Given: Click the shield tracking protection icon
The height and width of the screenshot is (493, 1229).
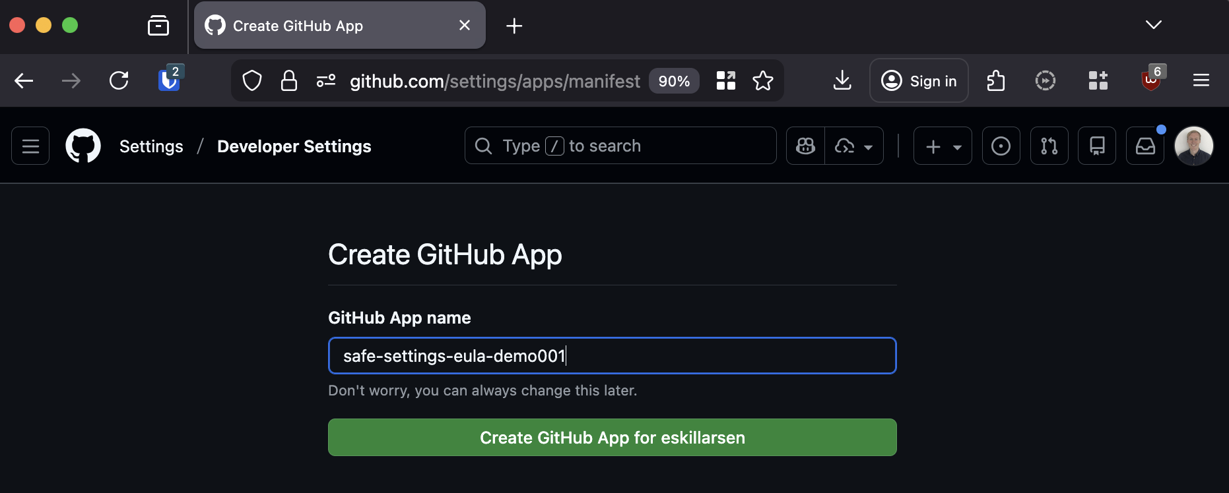Looking at the screenshot, I should pyautogui.click(x=252, y=81).
